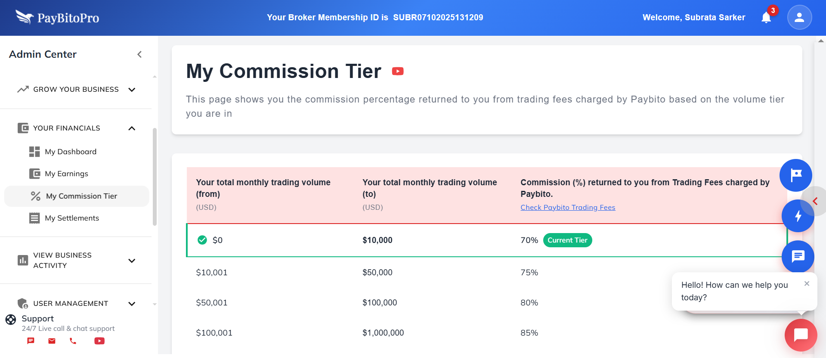826x358 pixels.
Task: Open the red live chat bubble
Action: coord(801,335)
